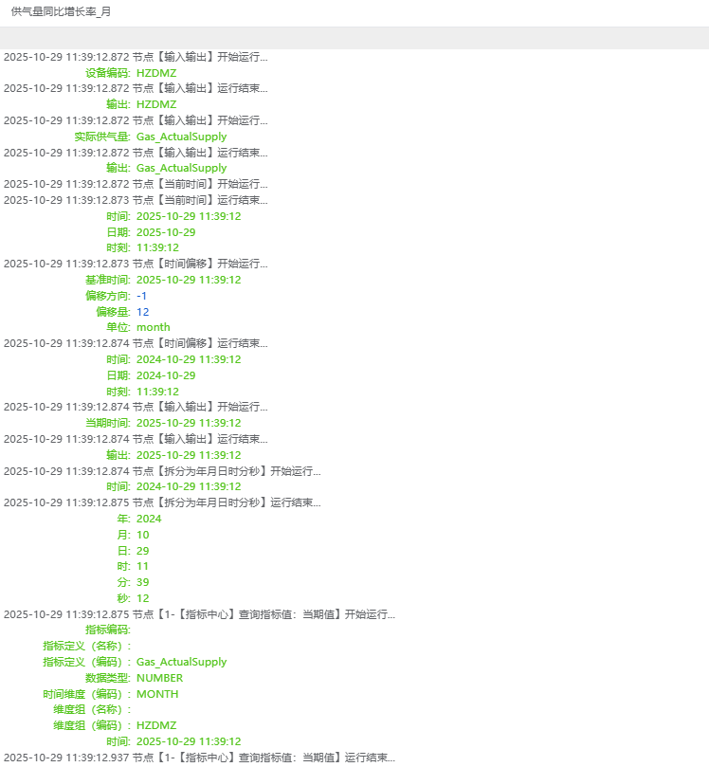Select the 【当前时间】开始运行 log line
Image resolution: width=709 pixels, height=767 pixels.
click(x=136, y=184)
